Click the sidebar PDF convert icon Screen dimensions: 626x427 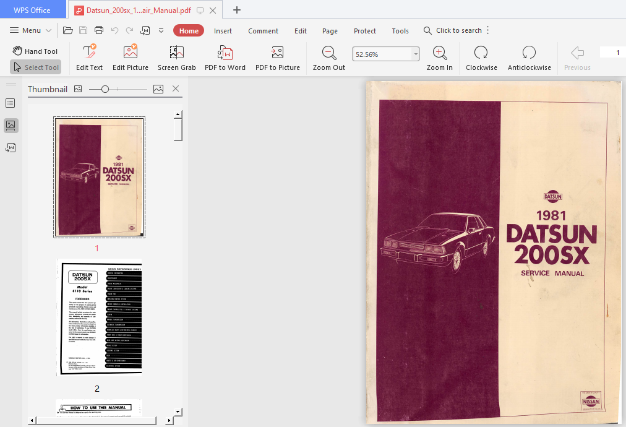(x=11, y=148)
